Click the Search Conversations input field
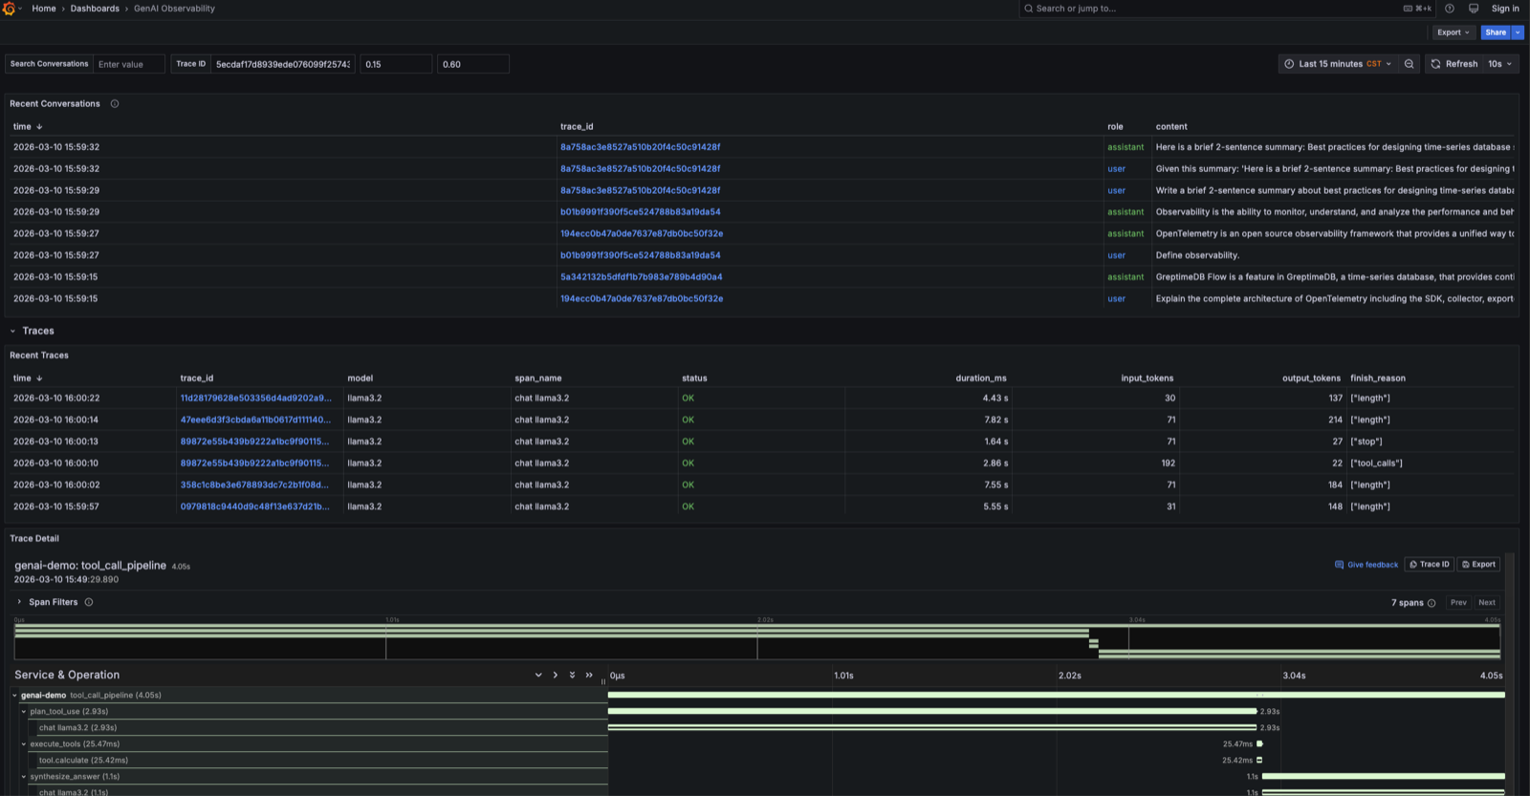 (x=129, y=64)
